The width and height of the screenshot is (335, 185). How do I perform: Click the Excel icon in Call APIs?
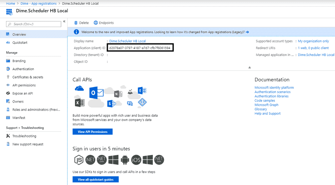coord(80,103)
